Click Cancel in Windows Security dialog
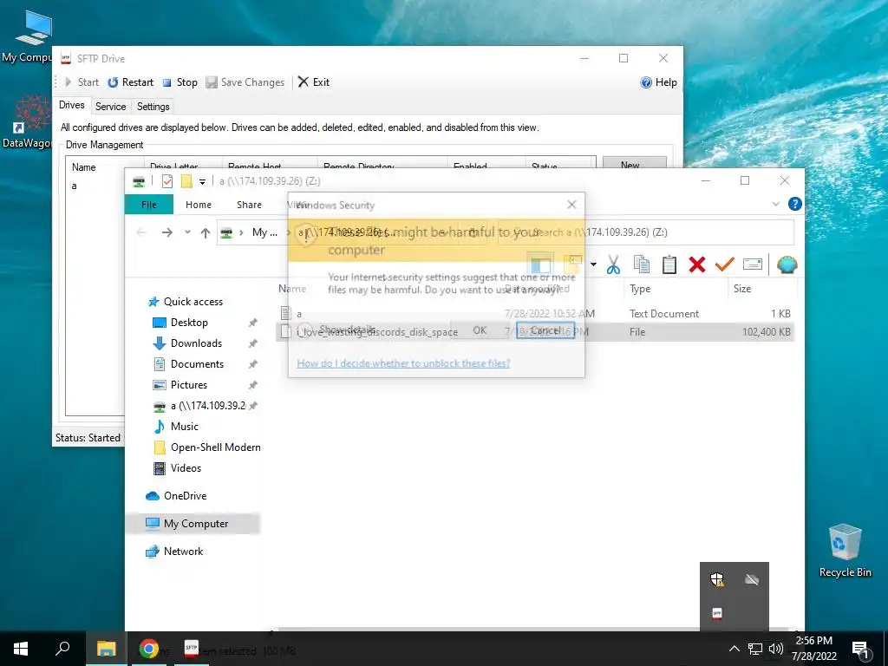The height and width of the screenshot is (666, 888). pos(545,330)
